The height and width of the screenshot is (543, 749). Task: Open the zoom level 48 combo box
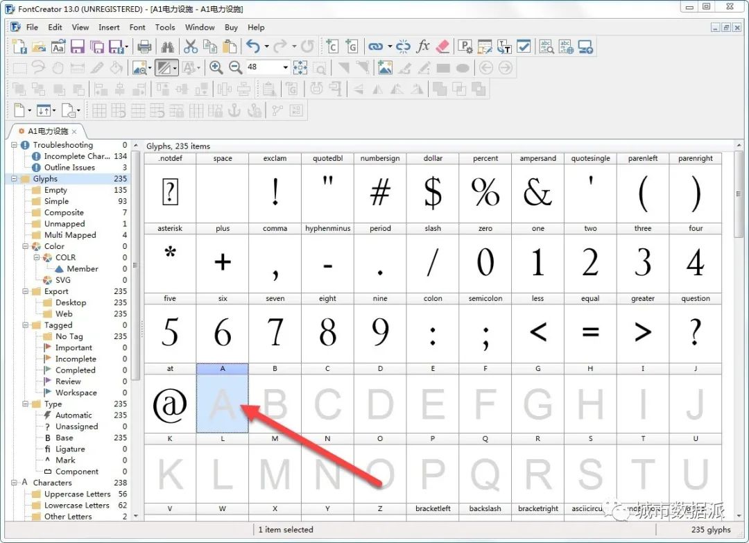coord(268,67)
